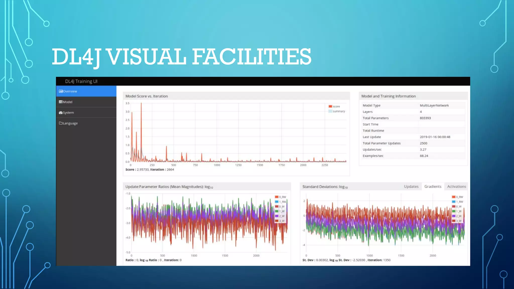Click the Language folder icon

coord(60,123)
